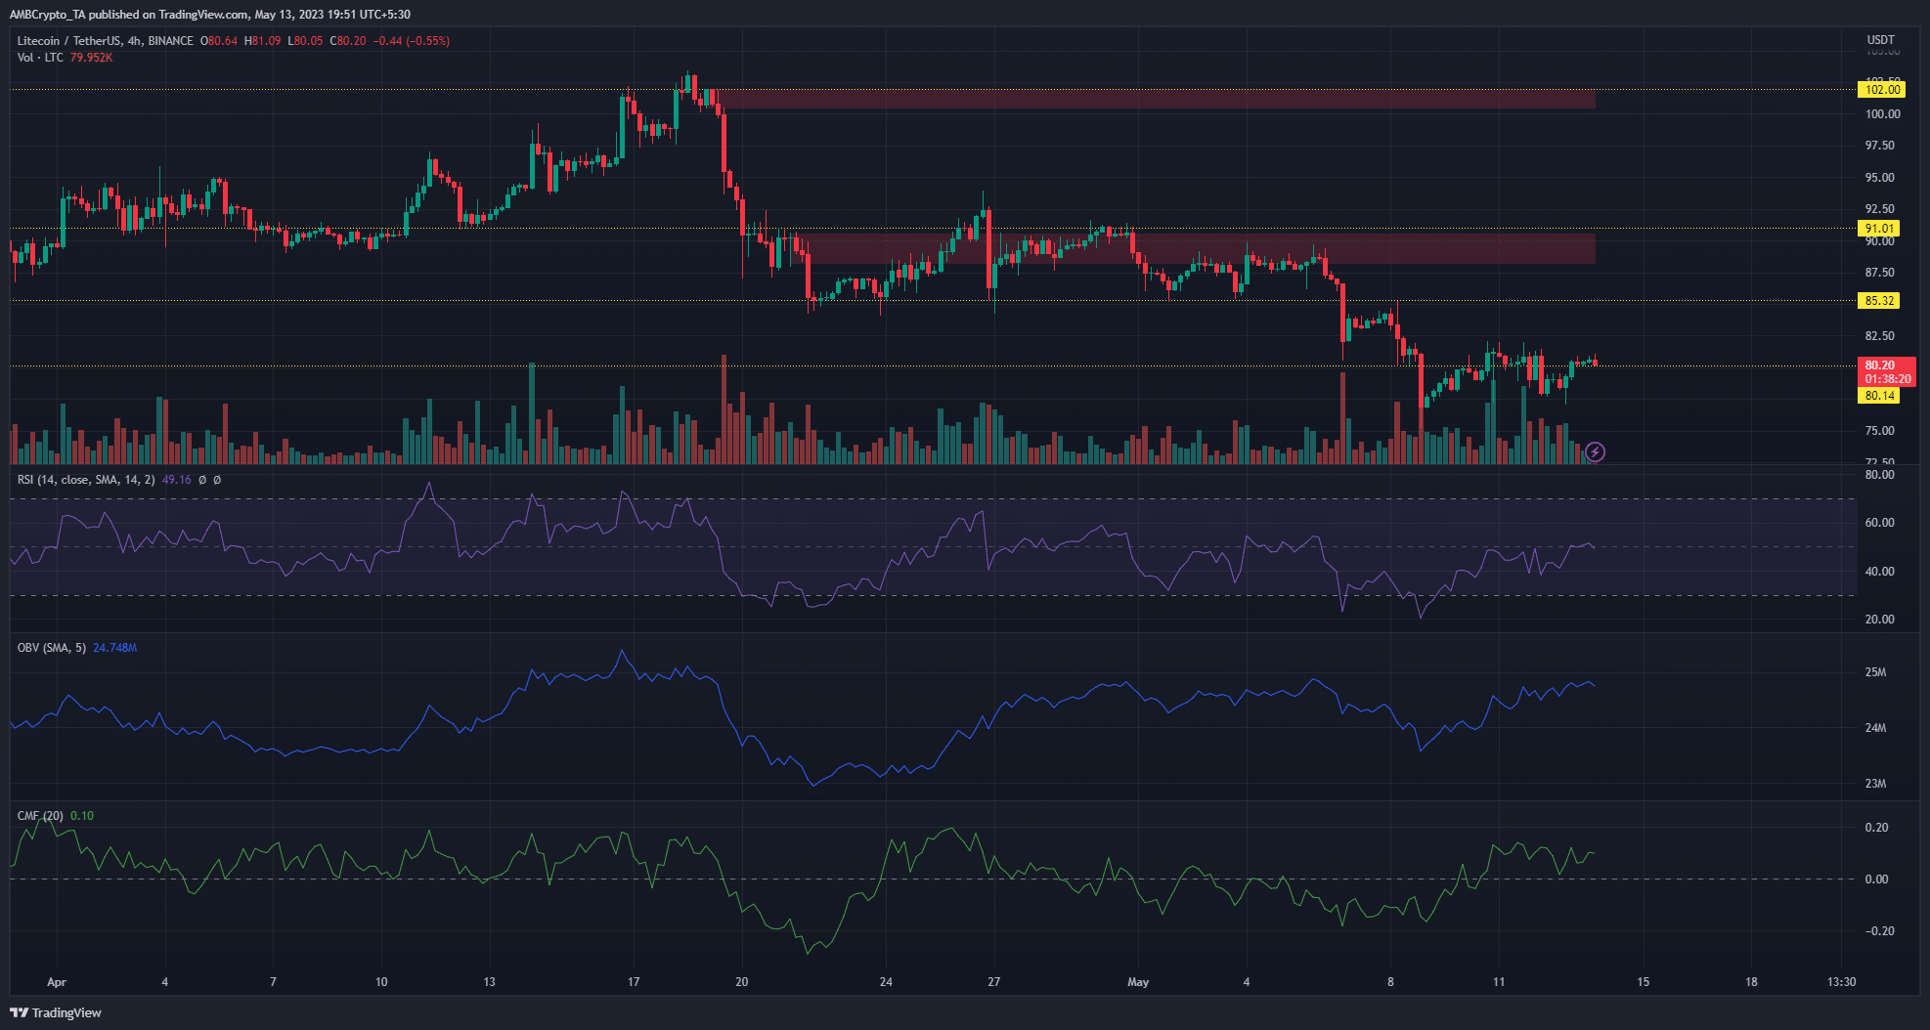The width and height of the screenshot is (1930, 1030).
Task: Click the 20 date on time axis
Action: coord(742,982)
